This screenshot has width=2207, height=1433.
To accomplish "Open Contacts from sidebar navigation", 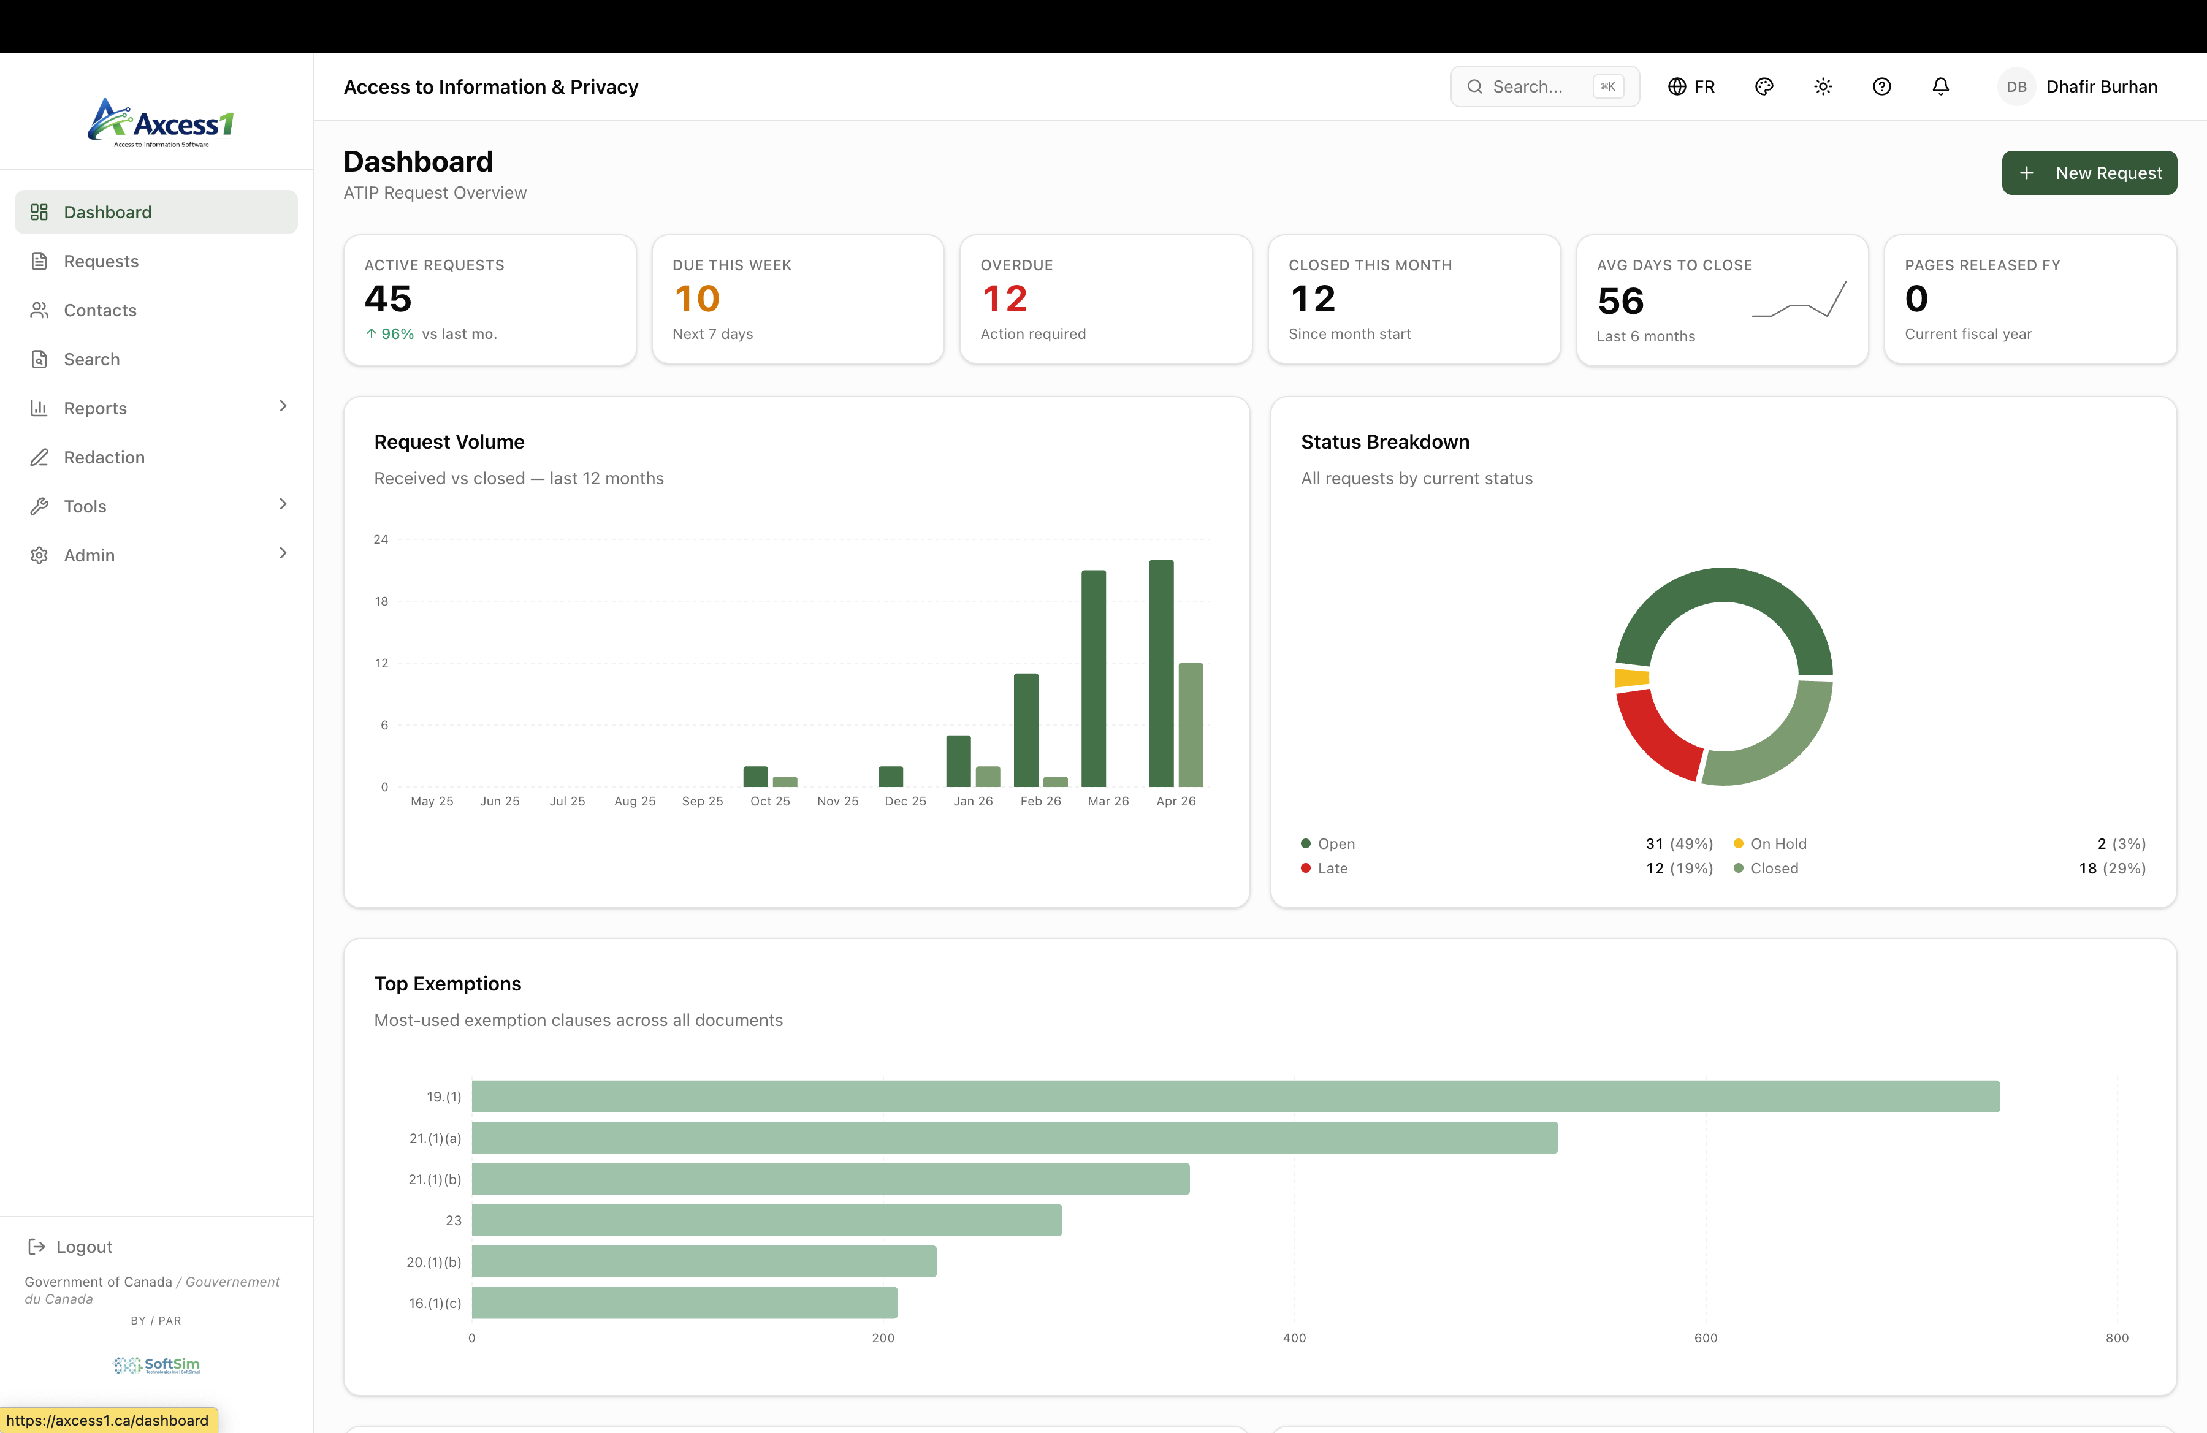I will click(x=100, y=311).
